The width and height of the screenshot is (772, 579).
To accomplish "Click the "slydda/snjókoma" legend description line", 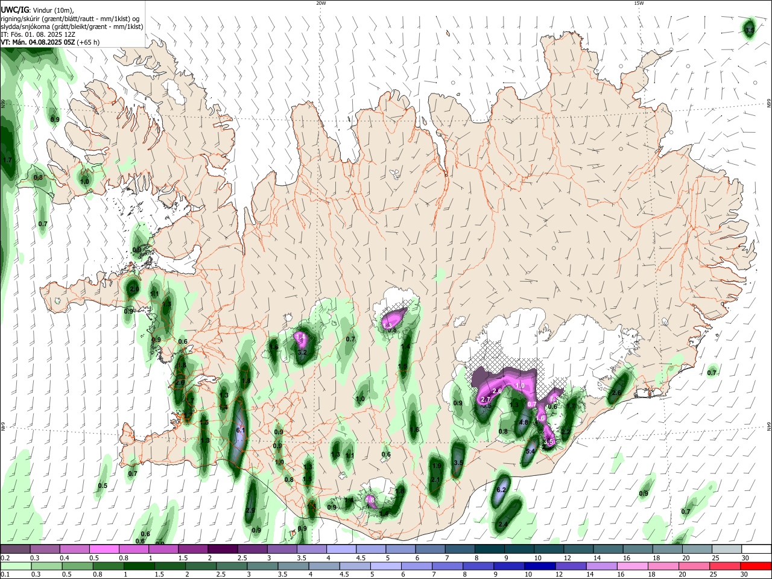I will pos(72,27).
